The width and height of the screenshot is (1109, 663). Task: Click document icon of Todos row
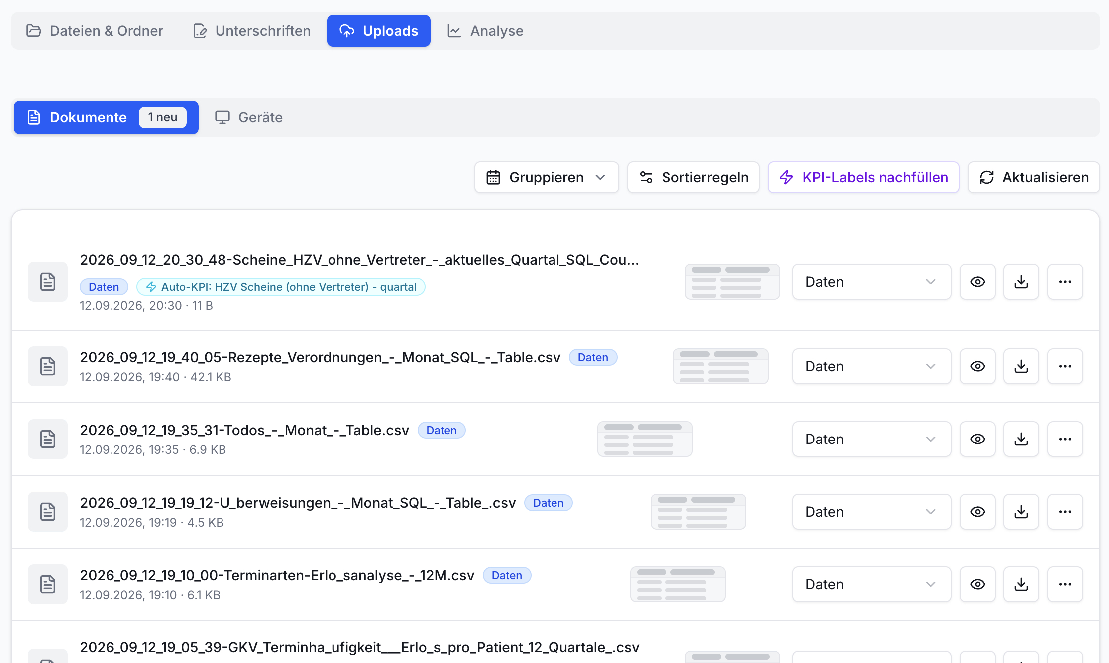[48, 439]
